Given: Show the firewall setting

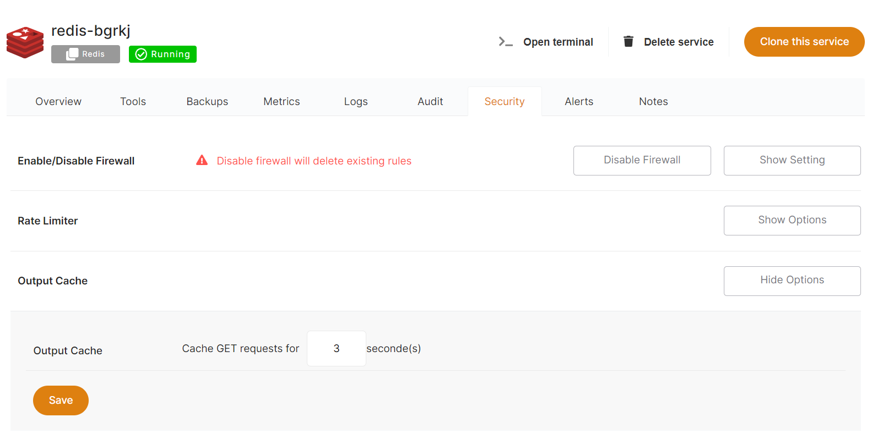Looking at the screenshot, I should (792, 160).
